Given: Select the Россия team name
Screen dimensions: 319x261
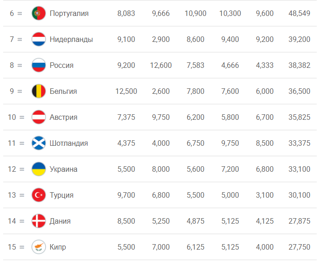Looking at the screenshot, I should 62,66.
